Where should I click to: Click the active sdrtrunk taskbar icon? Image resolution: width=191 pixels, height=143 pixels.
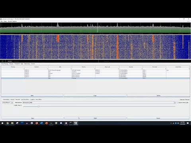76,123
